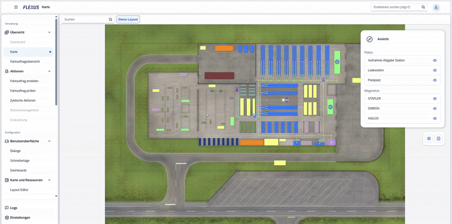
Task: Click Fahrauftrag erstellen
Action: [24, 81]
